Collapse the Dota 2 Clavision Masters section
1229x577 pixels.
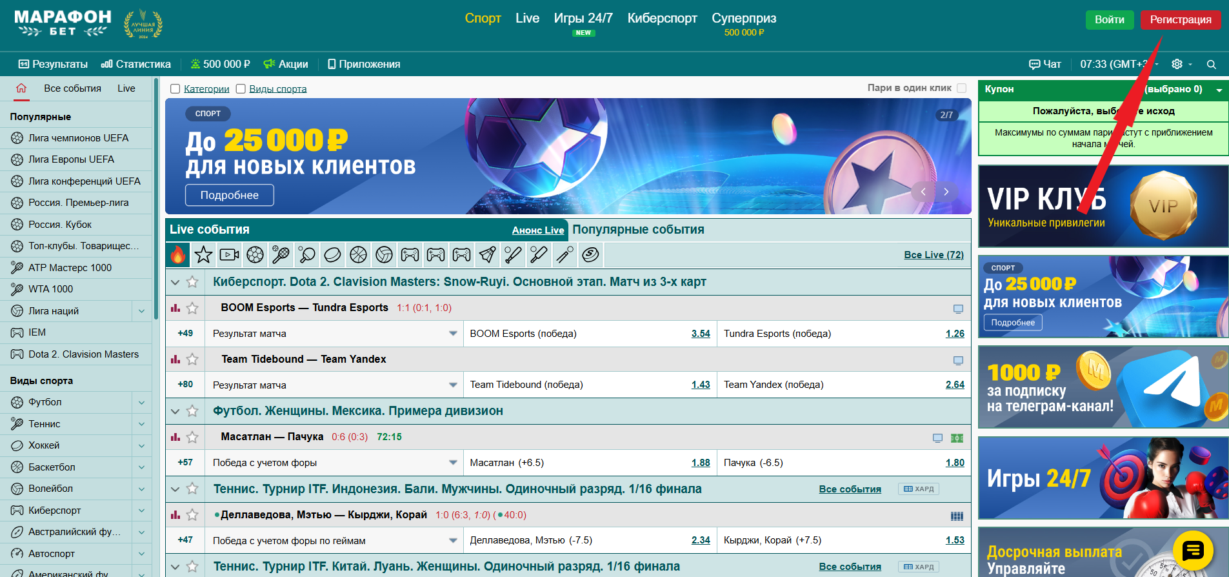[x=175, y=282]
